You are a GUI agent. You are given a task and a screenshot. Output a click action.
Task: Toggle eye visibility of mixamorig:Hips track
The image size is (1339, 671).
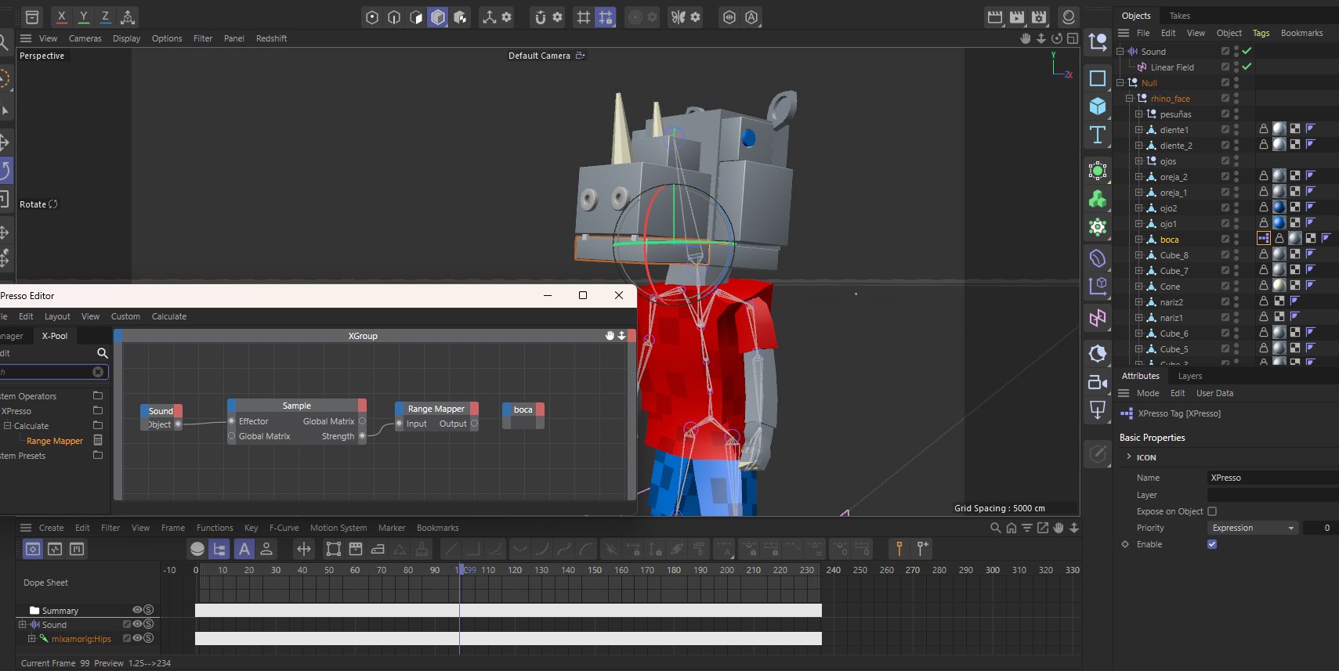point(137,638)
